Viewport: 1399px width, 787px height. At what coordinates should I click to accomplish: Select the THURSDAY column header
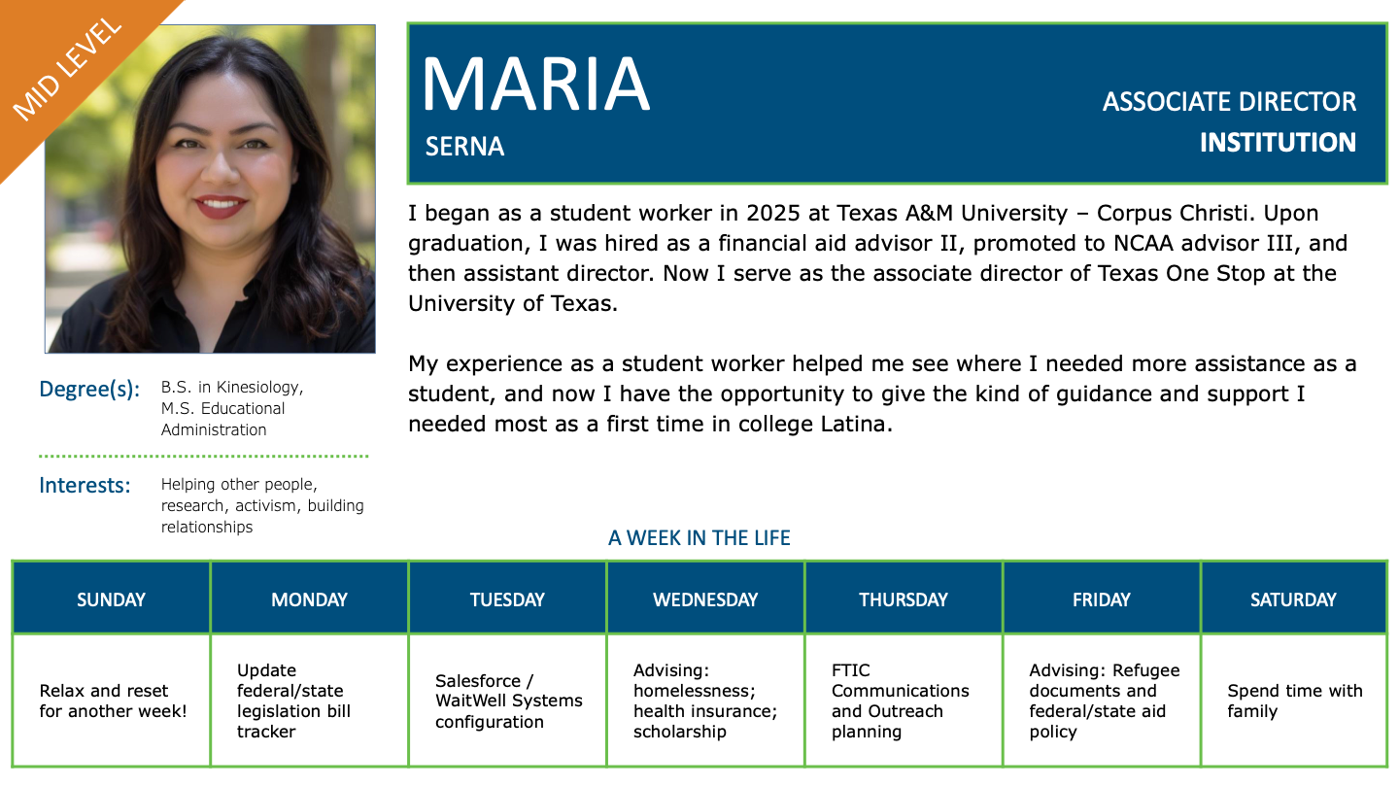coord(904,599)
